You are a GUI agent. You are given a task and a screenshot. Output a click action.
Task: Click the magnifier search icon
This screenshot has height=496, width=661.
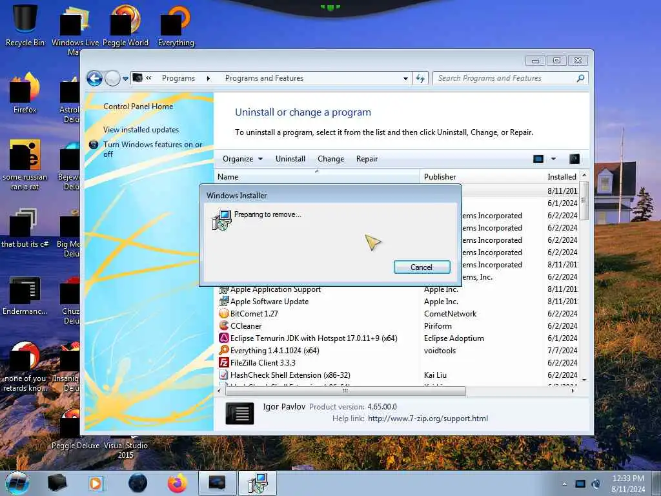(580, 78)
